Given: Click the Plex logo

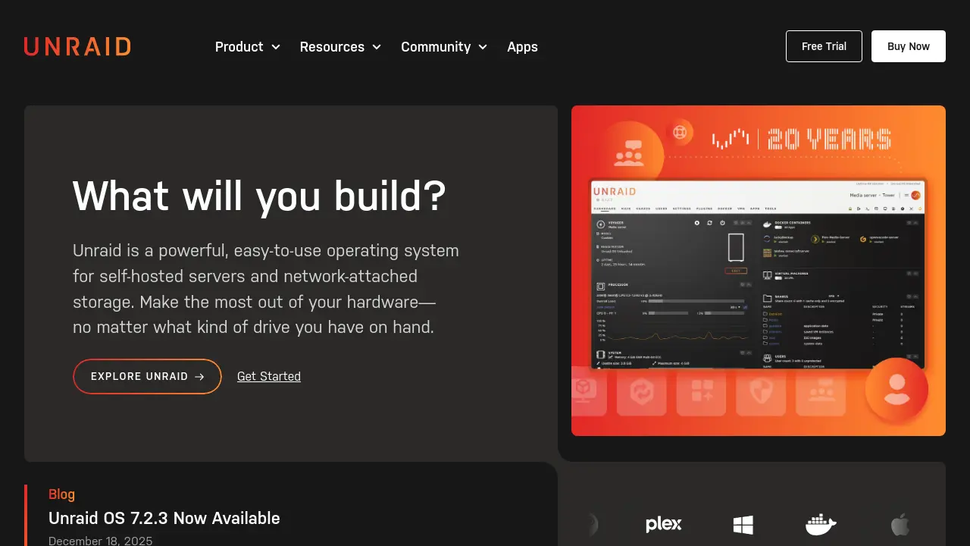Looking at the screenshot, I should (x=664, y=524).
